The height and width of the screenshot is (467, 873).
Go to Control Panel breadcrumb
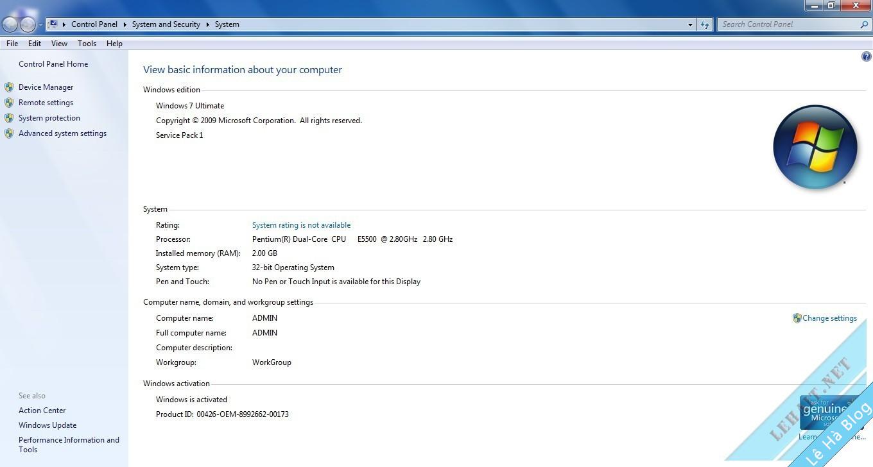(x=94, y=24)
